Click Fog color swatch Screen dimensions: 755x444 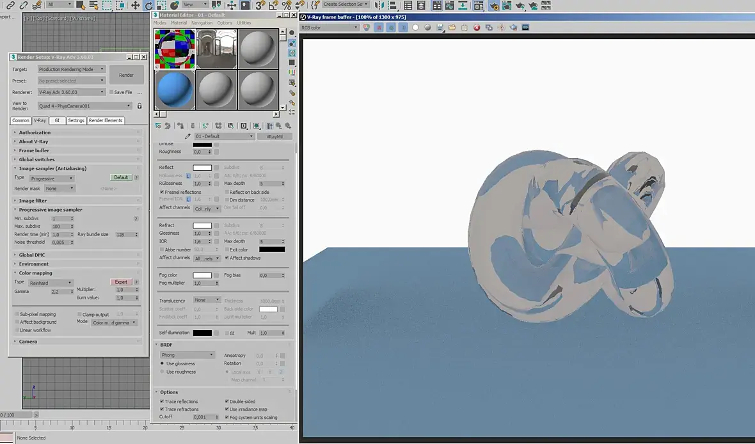[202, 276]
